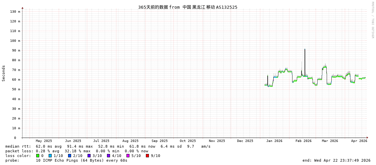This screenshot has height=165, width=376.
Task: Click the vertical Seconds axis label
Action: pyautogui.click(x=4, y=73)
